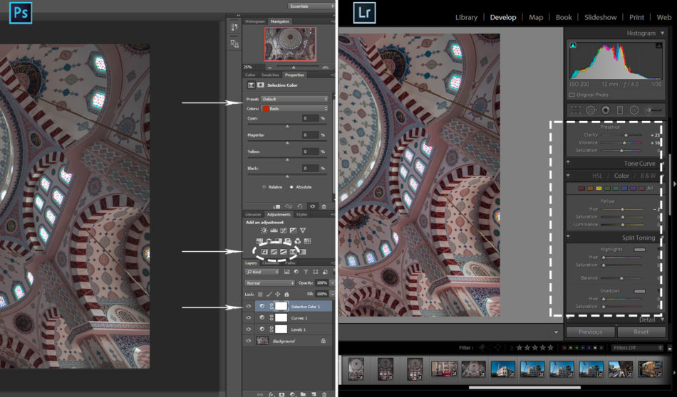
Task: Click the Reset button in Lightroom
Action: 642,332
